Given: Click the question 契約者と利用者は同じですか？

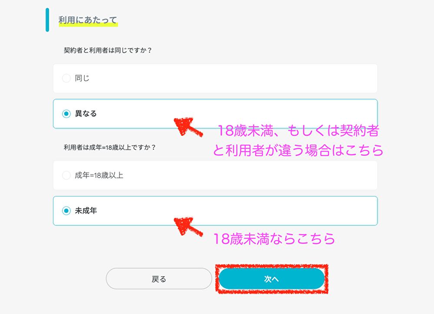Looking at the screenshot, I should (x=108, y=50).
